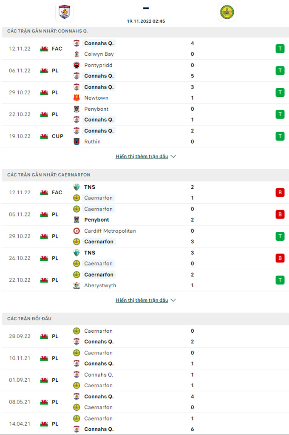Click red B badge for Penybont match

[280, 214]
